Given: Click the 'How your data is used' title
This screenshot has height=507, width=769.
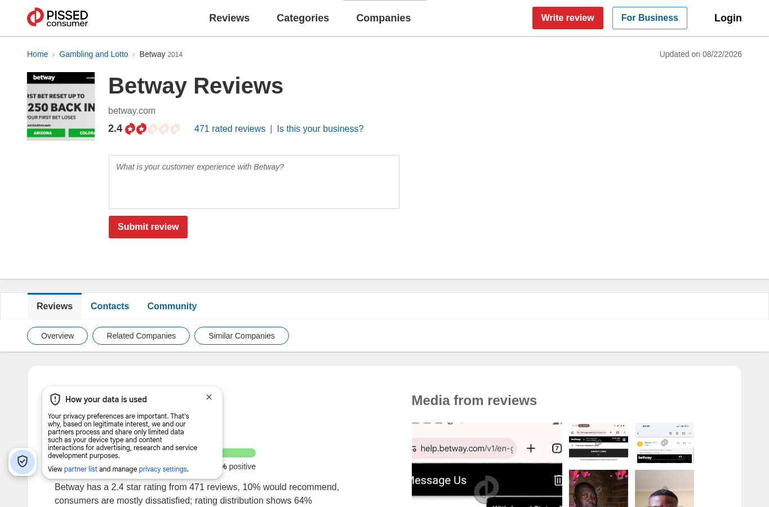Looking at the screenshot, I should pyautogui.click(x=106, y=399).
